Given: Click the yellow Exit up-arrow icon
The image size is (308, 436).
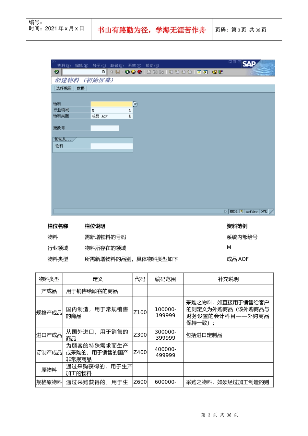Looking at the screenshot, I should tap(133, 72).
